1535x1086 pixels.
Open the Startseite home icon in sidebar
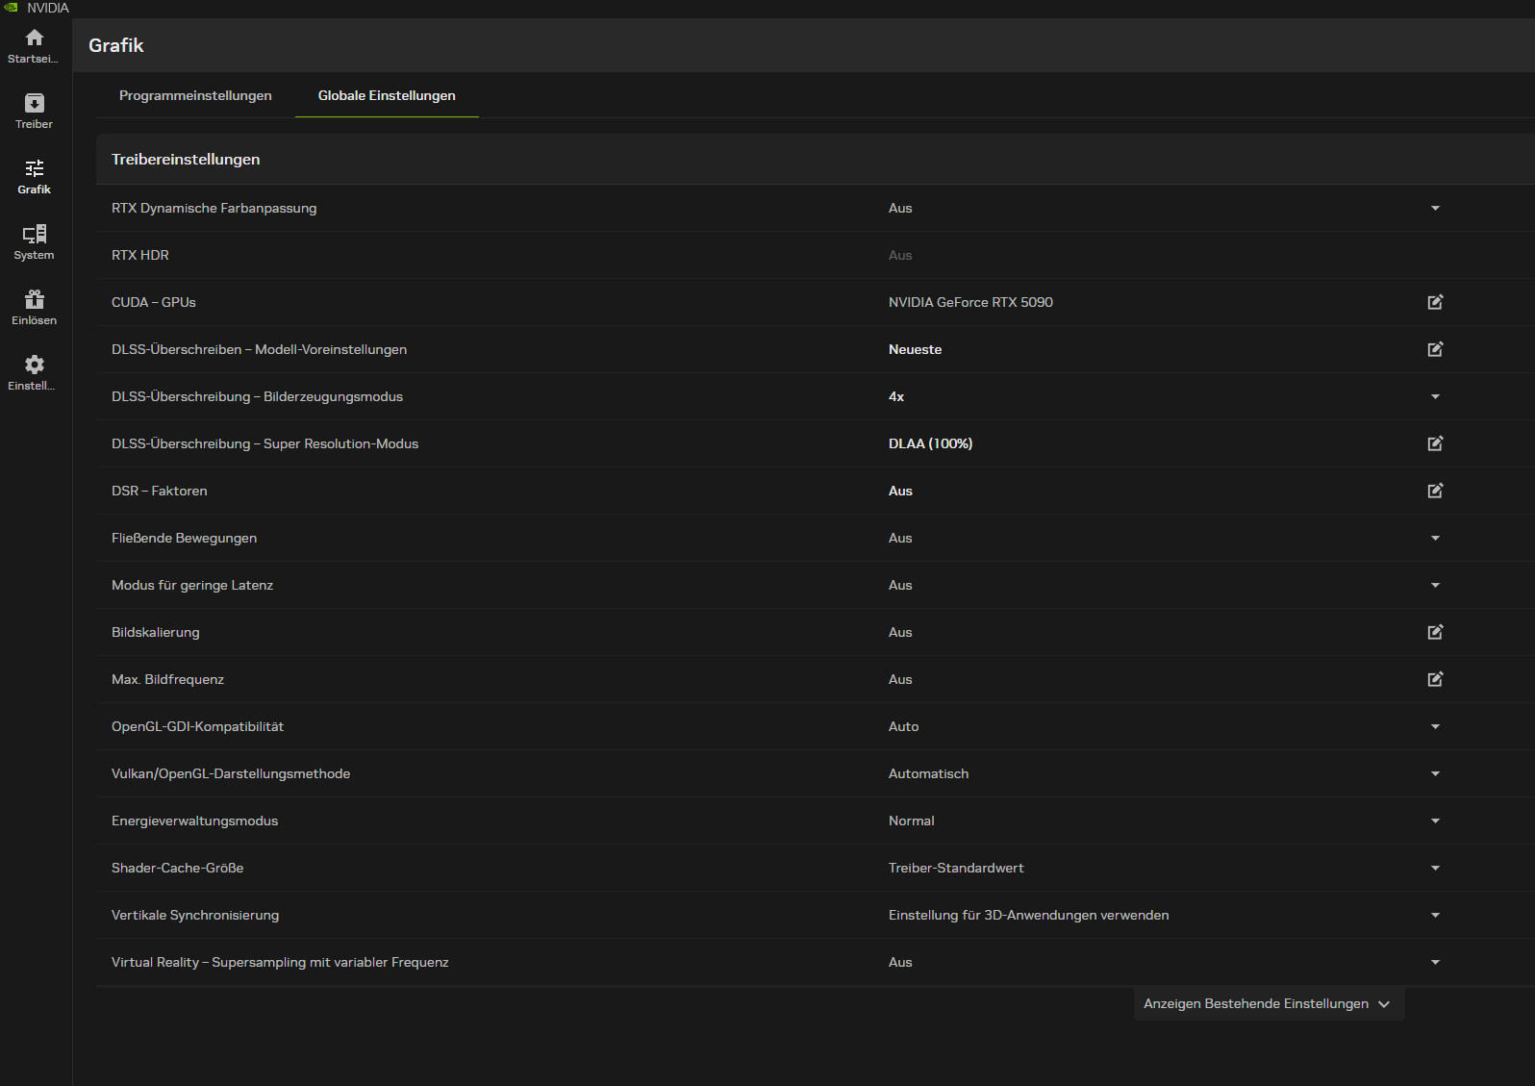(35, 39)
